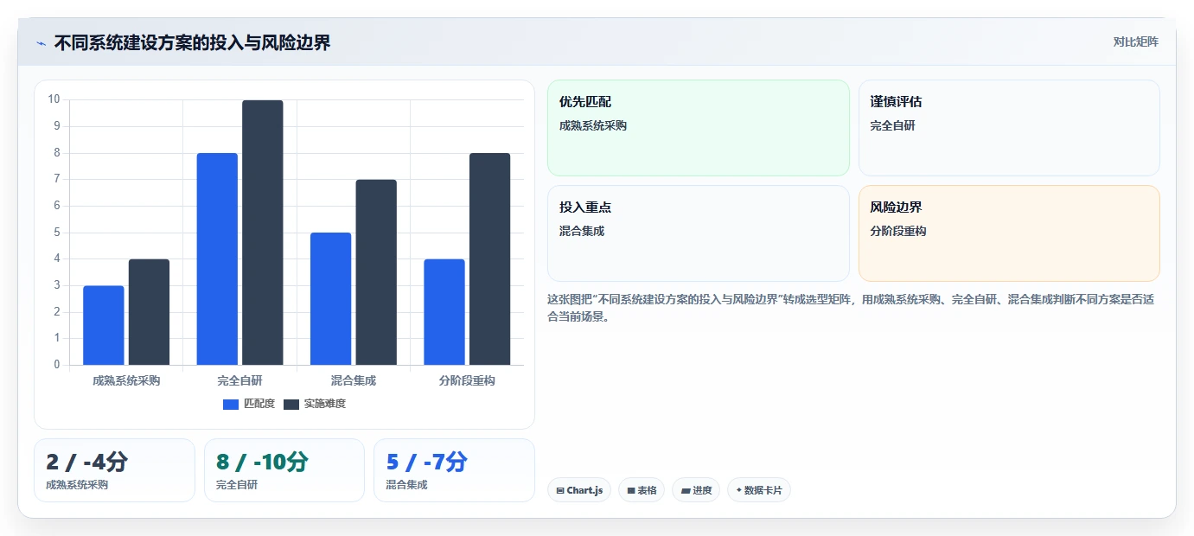This screenshot has height=536, width=1194.
Task: Click the 匹配度 bar for 成熟系统采购
Action: 104,325
